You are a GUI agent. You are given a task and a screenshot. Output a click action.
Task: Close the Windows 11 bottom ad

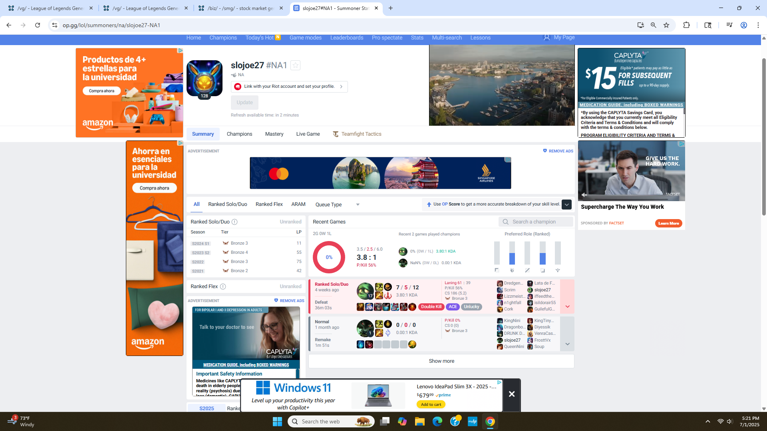[511, 394]
